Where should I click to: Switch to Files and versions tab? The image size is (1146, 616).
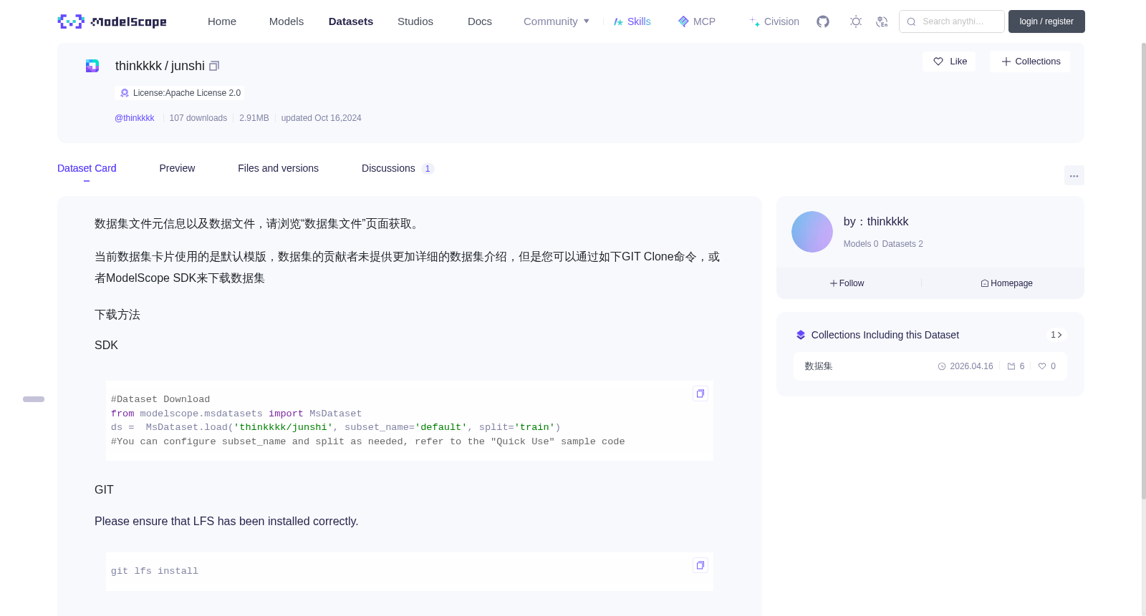[278, 168]
